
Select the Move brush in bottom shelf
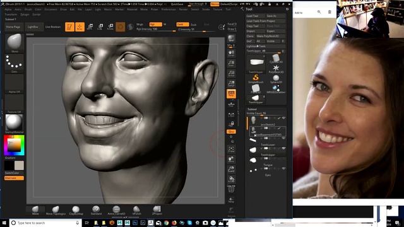point(35,210)
